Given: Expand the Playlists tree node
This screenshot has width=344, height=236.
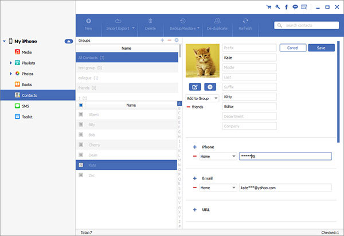Looking at the screenshot, I should (11, 63).
